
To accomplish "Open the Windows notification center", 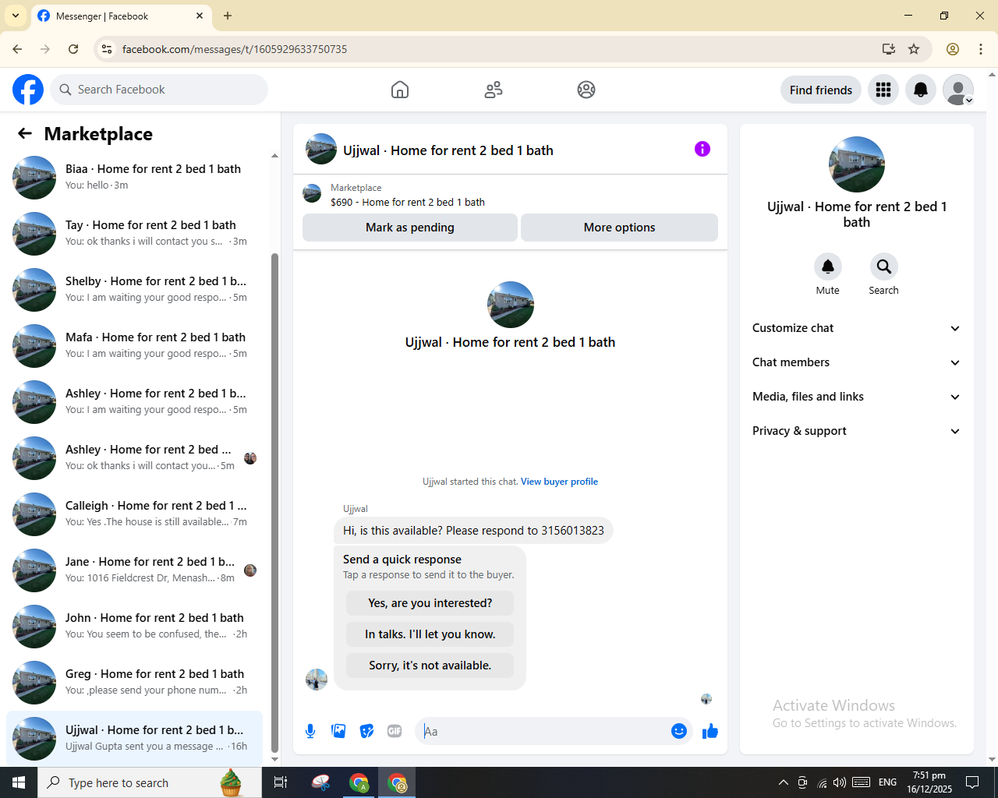I will (x=972, y=782).
